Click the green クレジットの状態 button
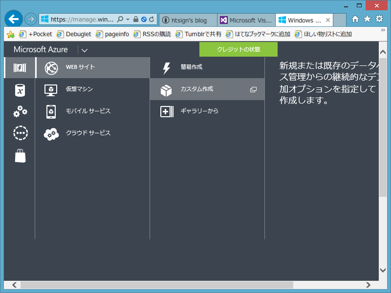391x293 pixels. [238, 49]
